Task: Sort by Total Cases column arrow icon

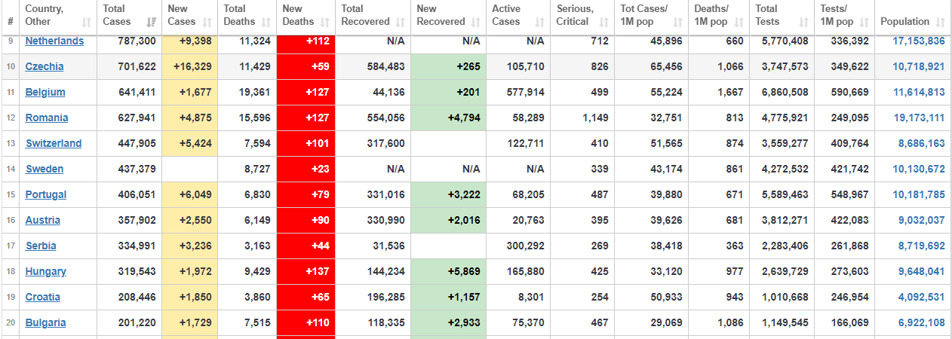Action: (x=152, y=22)
